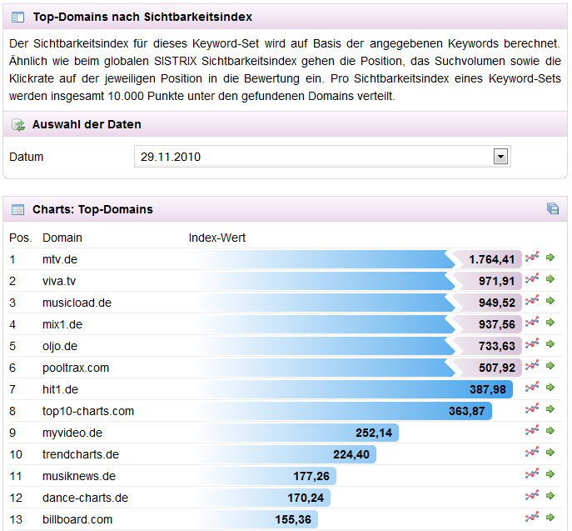
Task: Open trend chart icon for myvideo.de
Action: [532, 431]
